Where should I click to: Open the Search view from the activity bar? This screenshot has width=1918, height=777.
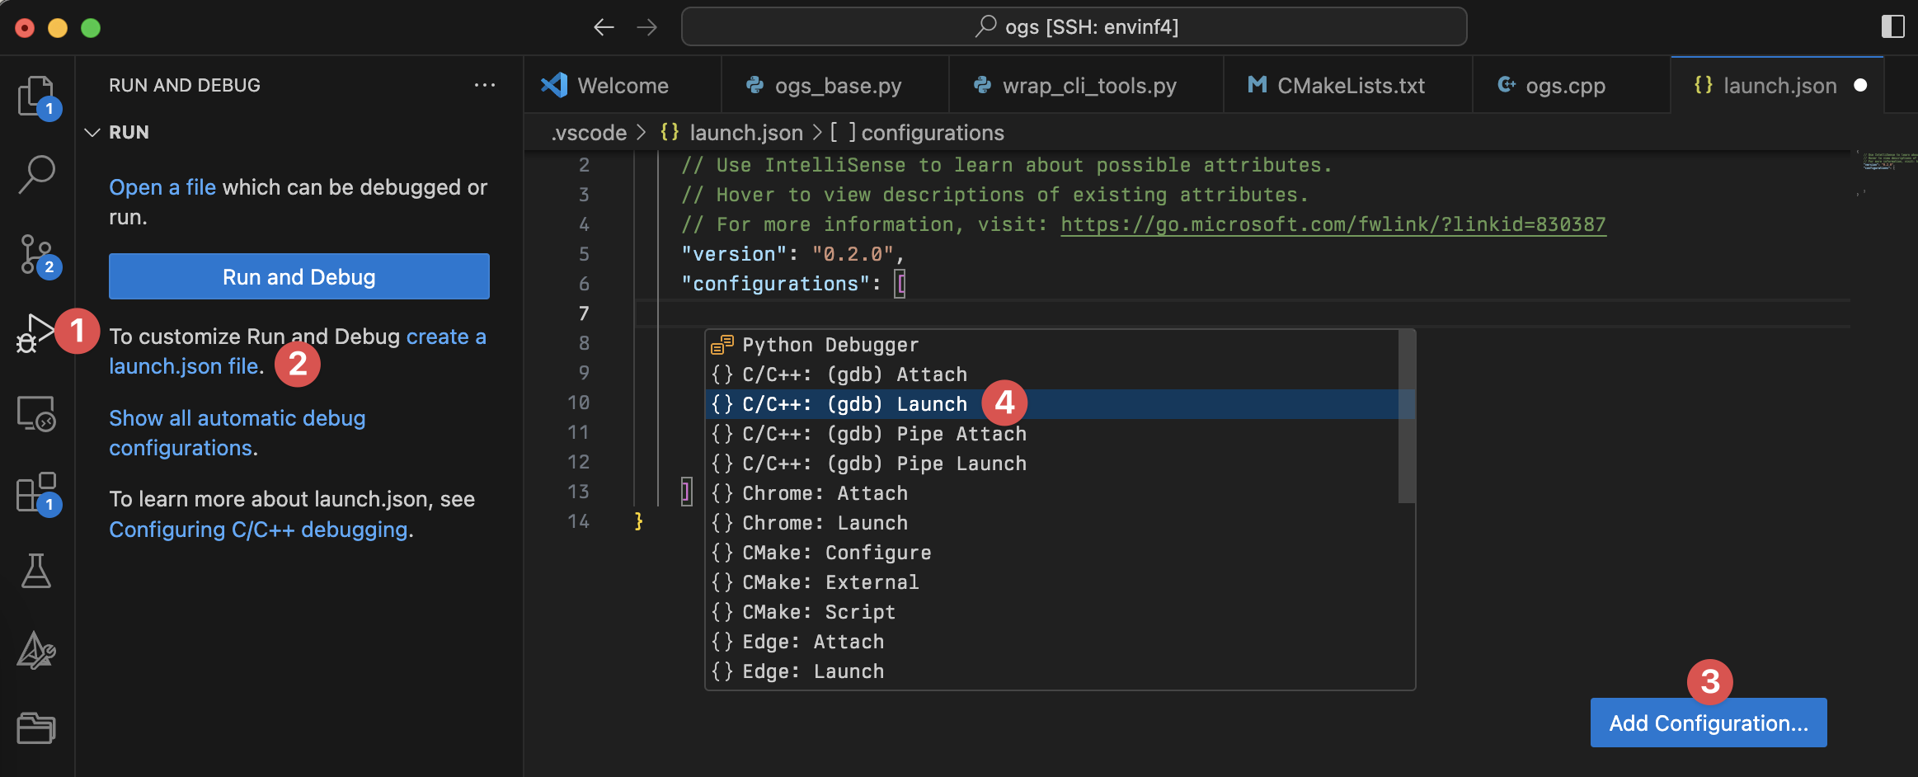(37, 174)
